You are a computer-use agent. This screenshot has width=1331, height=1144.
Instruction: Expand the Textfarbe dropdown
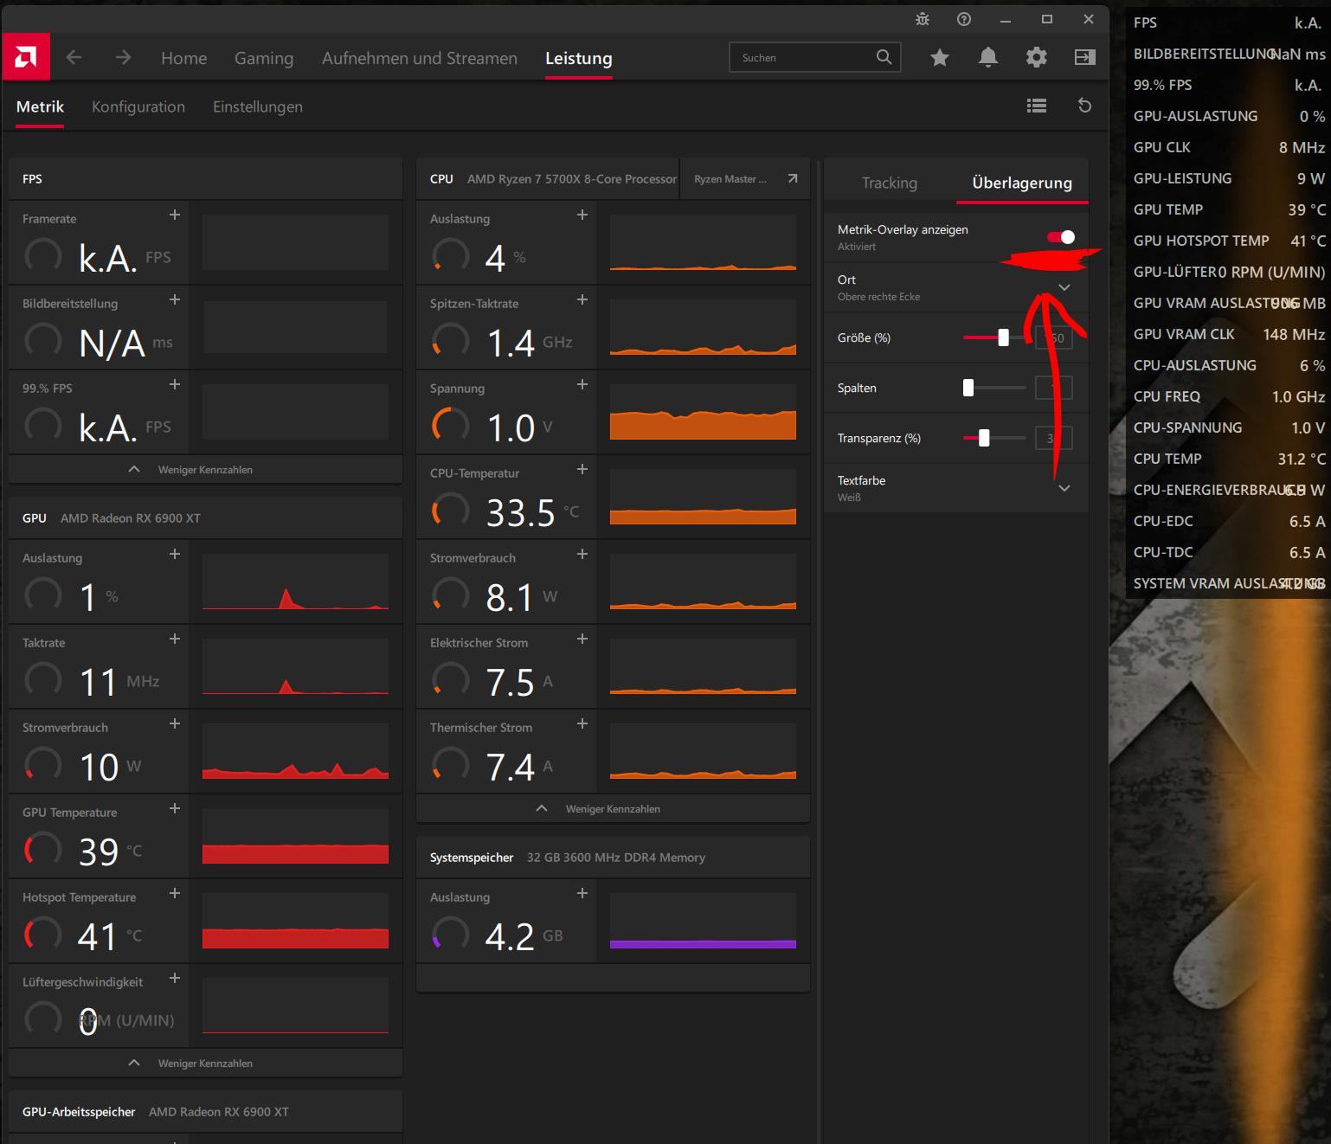pos(1064,488)
